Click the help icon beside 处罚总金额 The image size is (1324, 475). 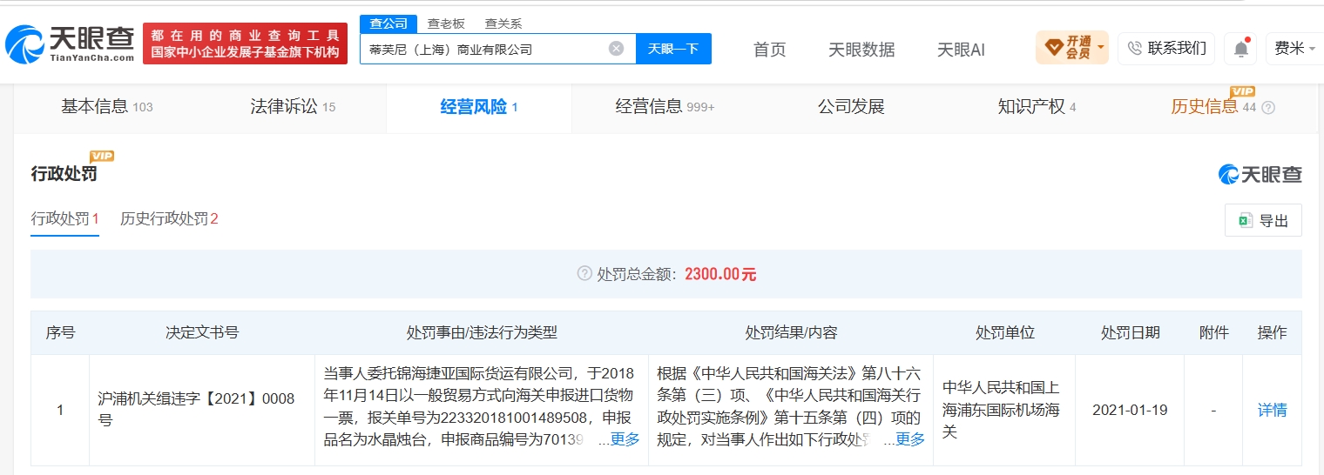click(584, 274)
